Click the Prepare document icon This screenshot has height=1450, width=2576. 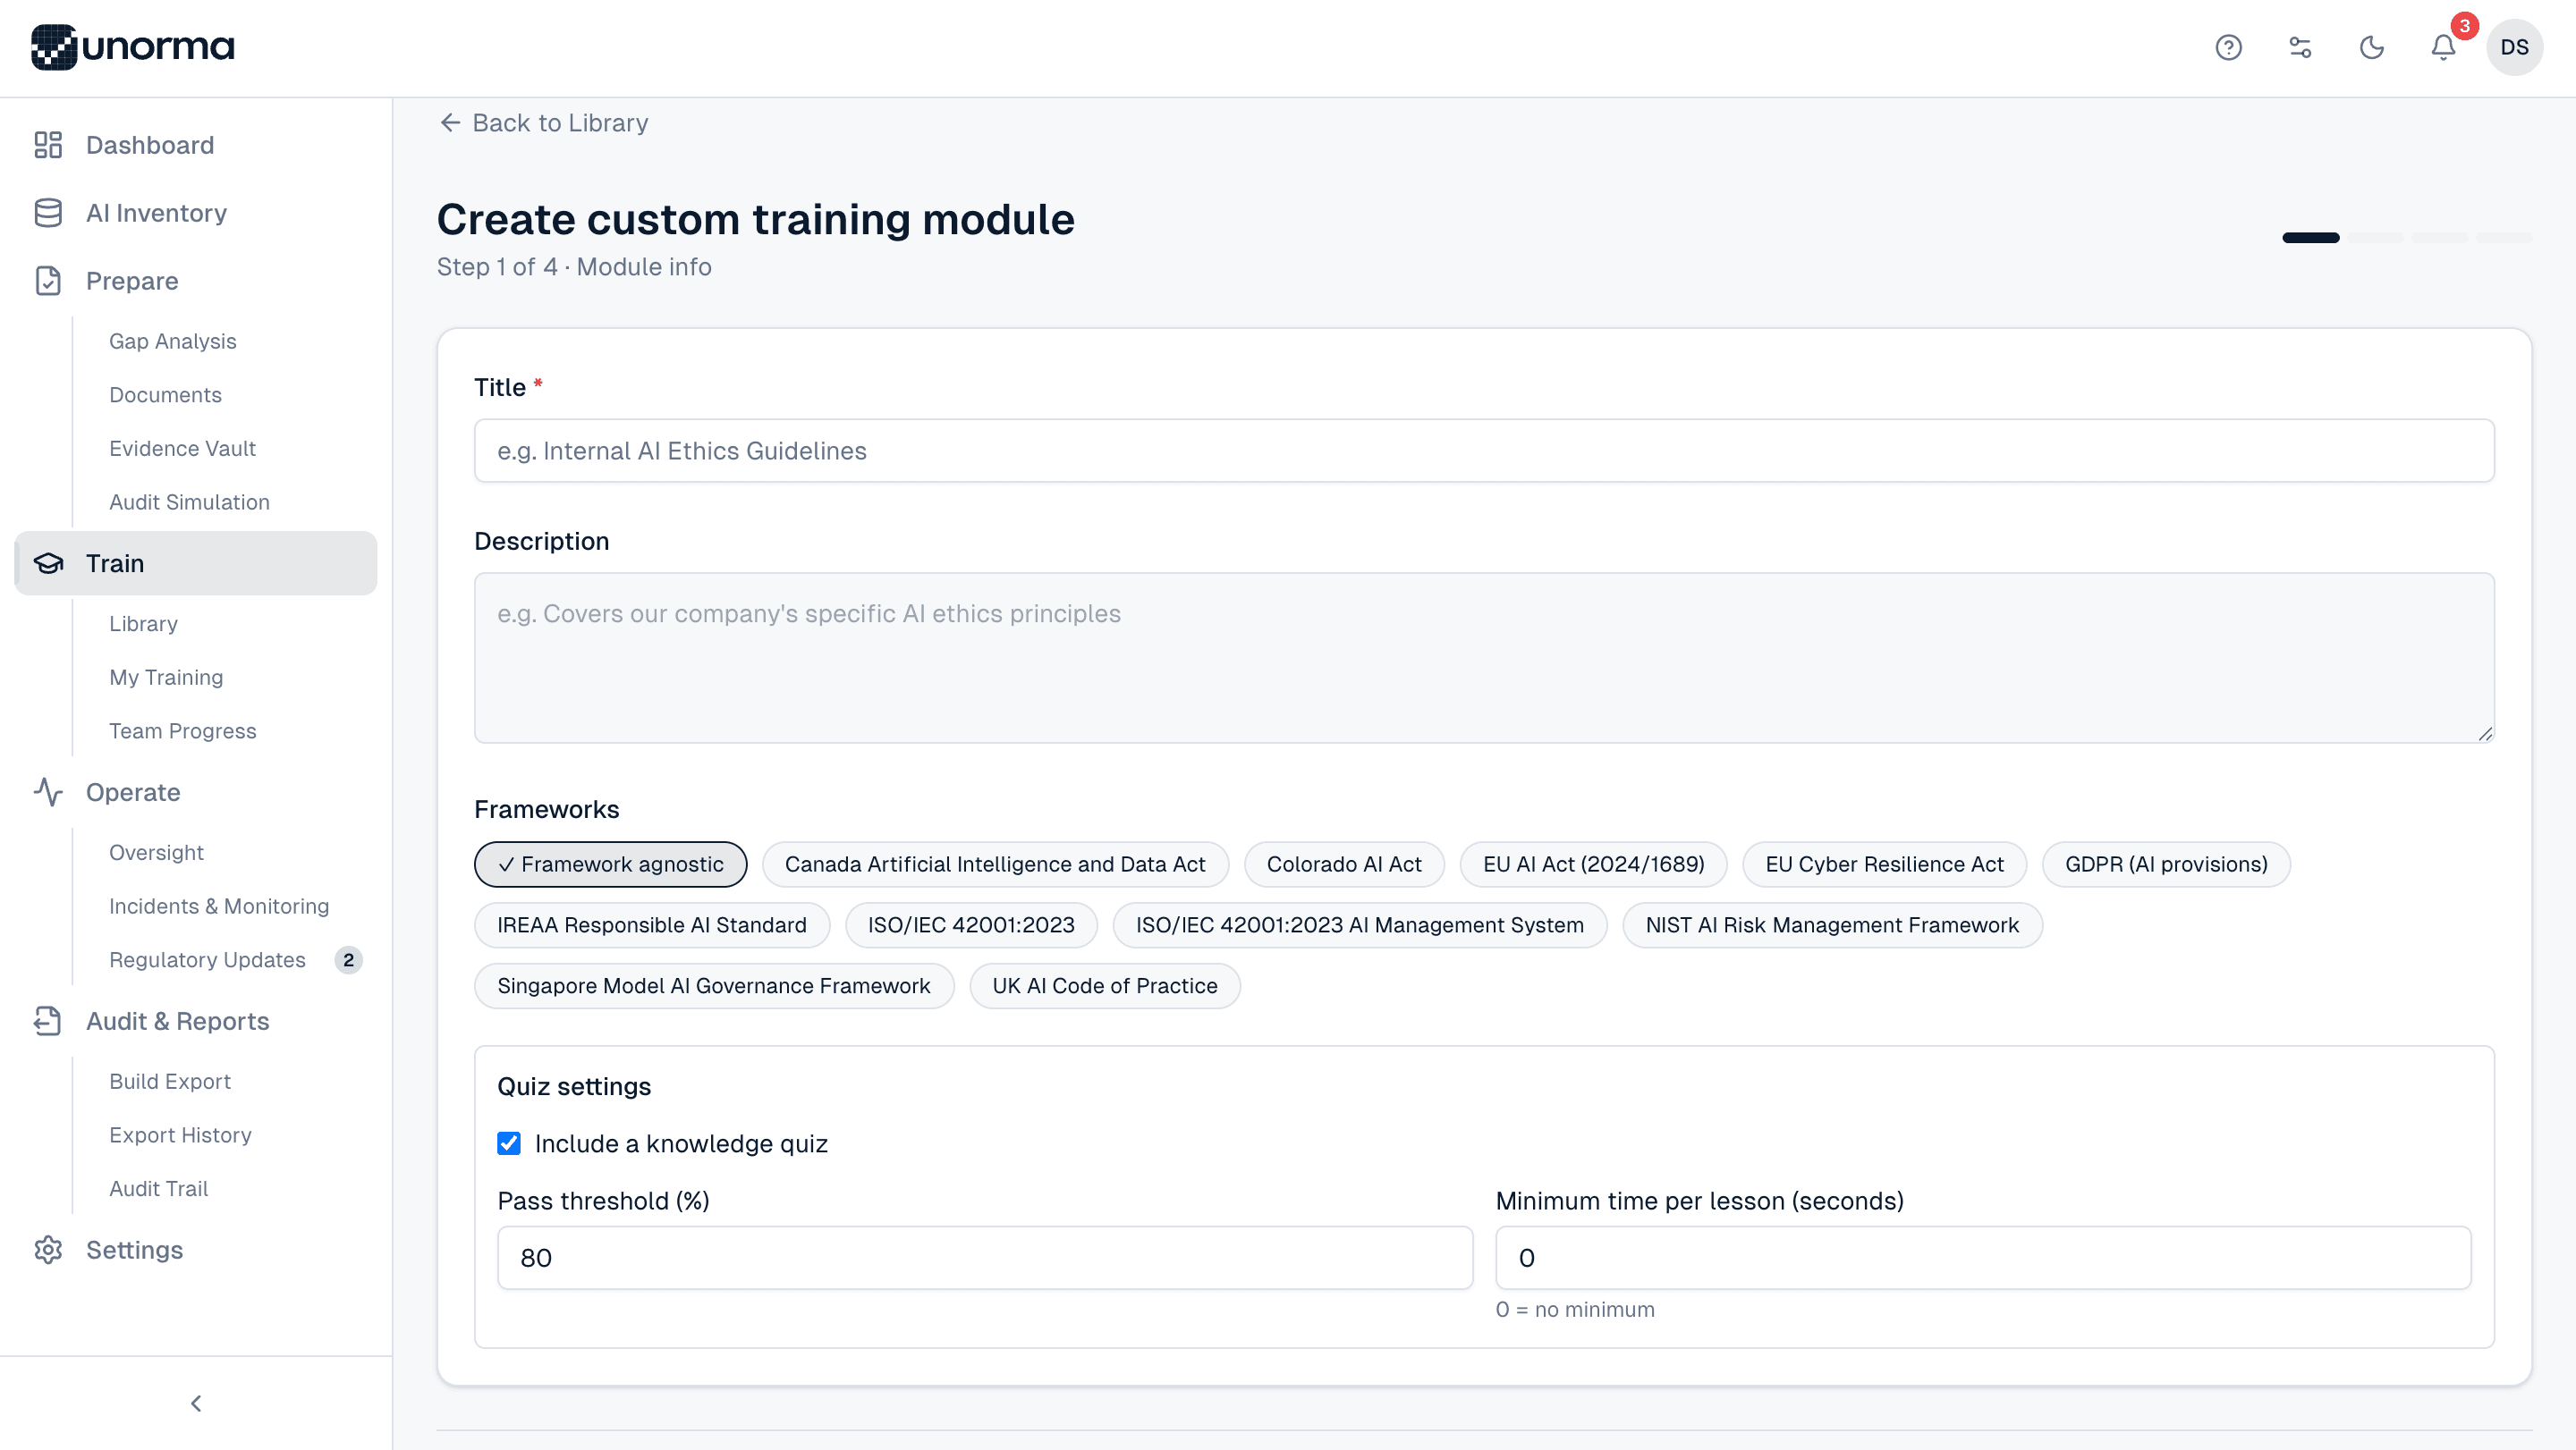[48, 281]
